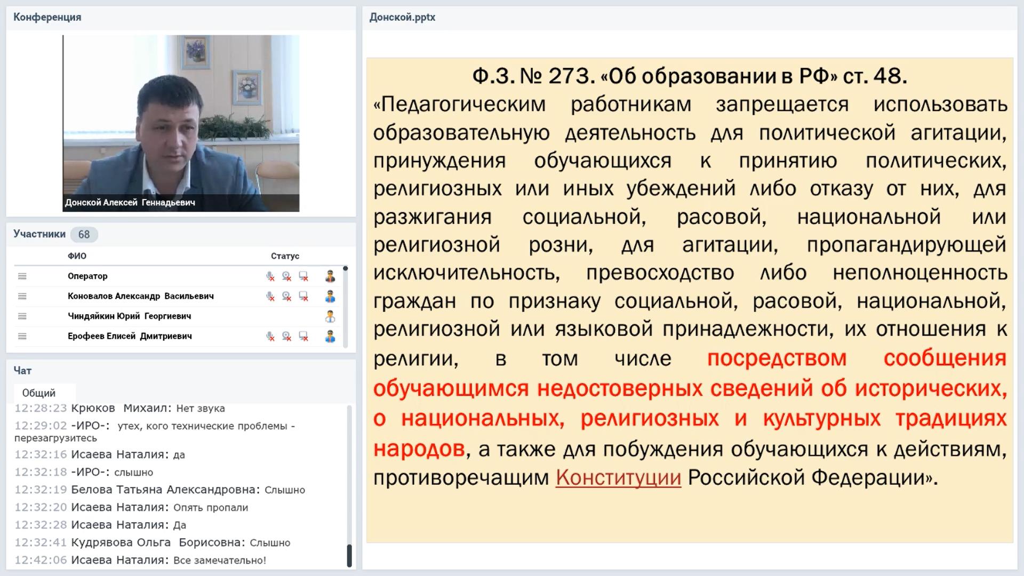
Task: Click the participants list scrollbar
Action: [346, 307]
